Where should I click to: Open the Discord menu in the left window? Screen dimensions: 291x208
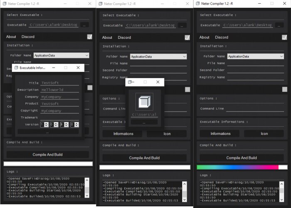[x=28, y=37]
